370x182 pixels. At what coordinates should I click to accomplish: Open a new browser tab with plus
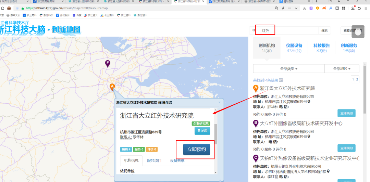point(317,1)
